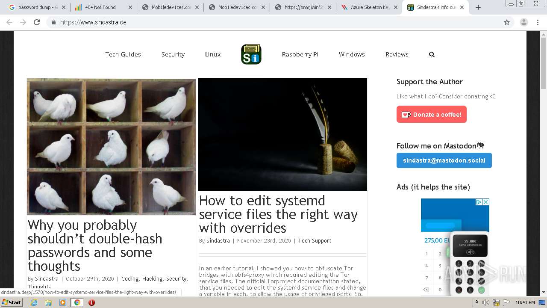
Task: Open Internet Explorer from the taskbar
Action: click(34, 302)
